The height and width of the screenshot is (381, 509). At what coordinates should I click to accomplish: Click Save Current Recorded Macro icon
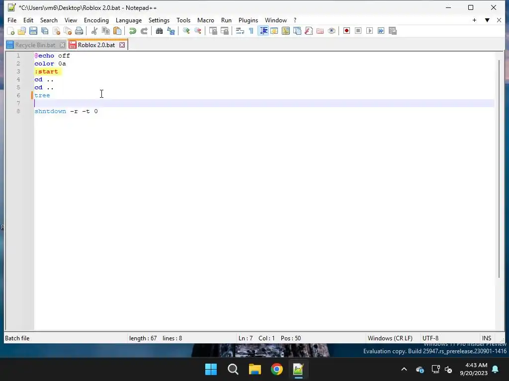point(393,31)
